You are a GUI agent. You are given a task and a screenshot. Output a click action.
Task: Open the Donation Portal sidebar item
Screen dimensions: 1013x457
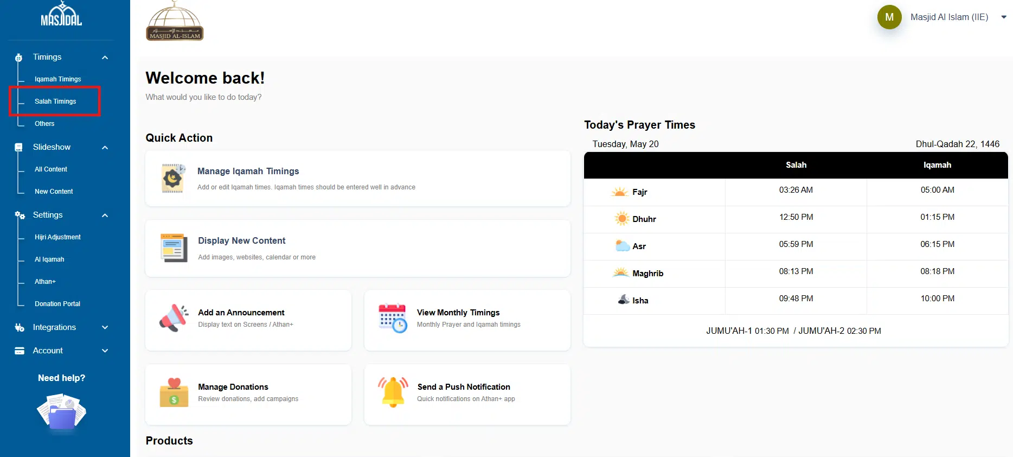[57, 304]
